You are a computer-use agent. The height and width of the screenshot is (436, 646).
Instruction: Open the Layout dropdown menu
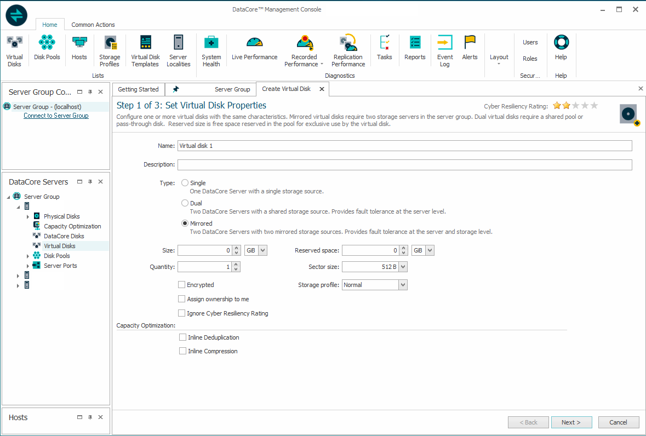499,59
